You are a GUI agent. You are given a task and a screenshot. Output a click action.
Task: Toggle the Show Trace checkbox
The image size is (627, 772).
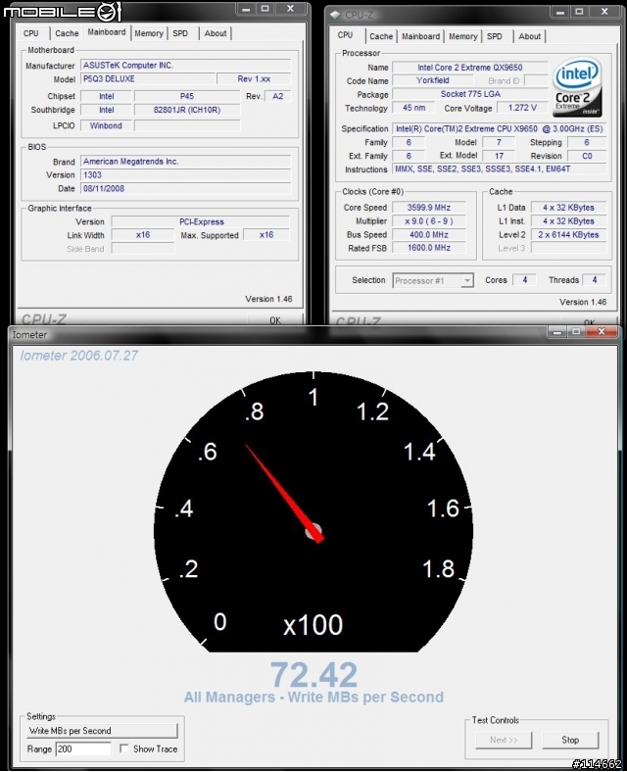(x=124, y=748)
